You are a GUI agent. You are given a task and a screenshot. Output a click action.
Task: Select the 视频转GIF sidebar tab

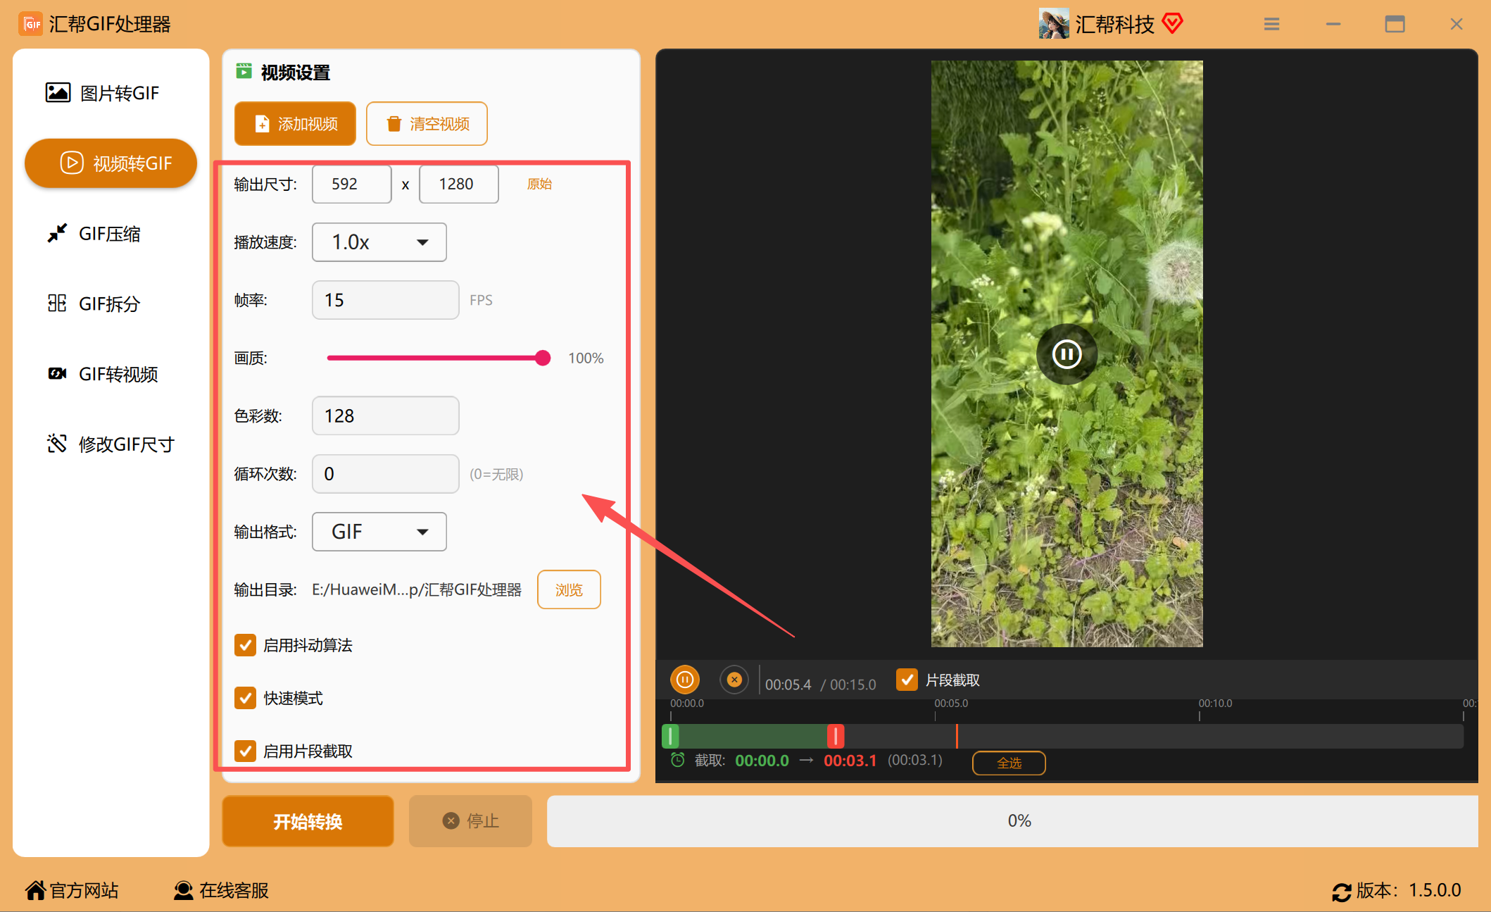tap(111, 163)
